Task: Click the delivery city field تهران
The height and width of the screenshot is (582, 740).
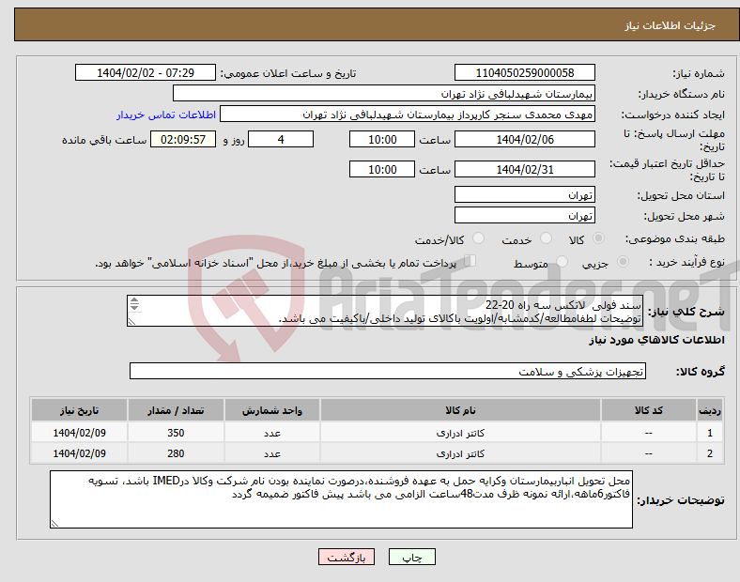Action: 525,215
